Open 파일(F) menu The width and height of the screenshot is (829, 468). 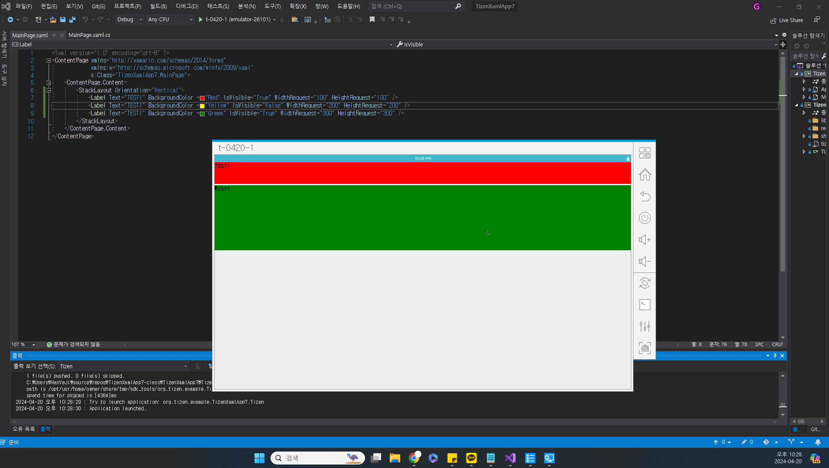[24, 7]
